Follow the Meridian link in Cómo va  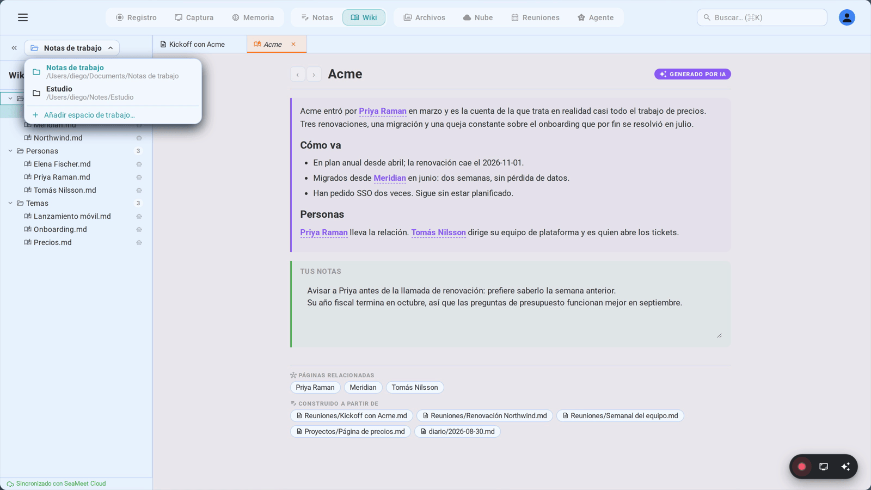[390, 178]
